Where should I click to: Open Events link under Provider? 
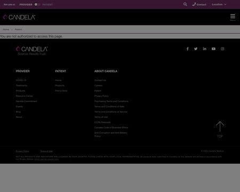(x=19, y=107)
